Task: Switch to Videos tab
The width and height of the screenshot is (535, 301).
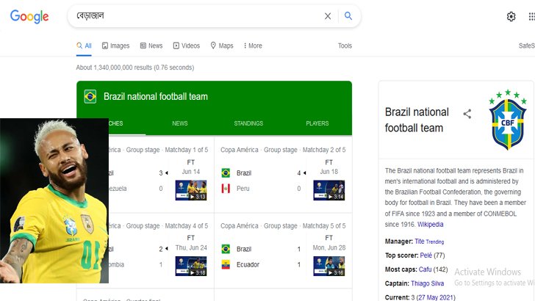Action: [187, 46]
